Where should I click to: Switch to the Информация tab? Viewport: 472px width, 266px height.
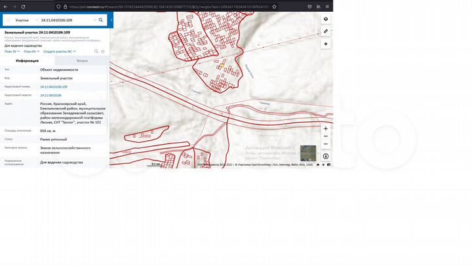[x=27, y=60]
